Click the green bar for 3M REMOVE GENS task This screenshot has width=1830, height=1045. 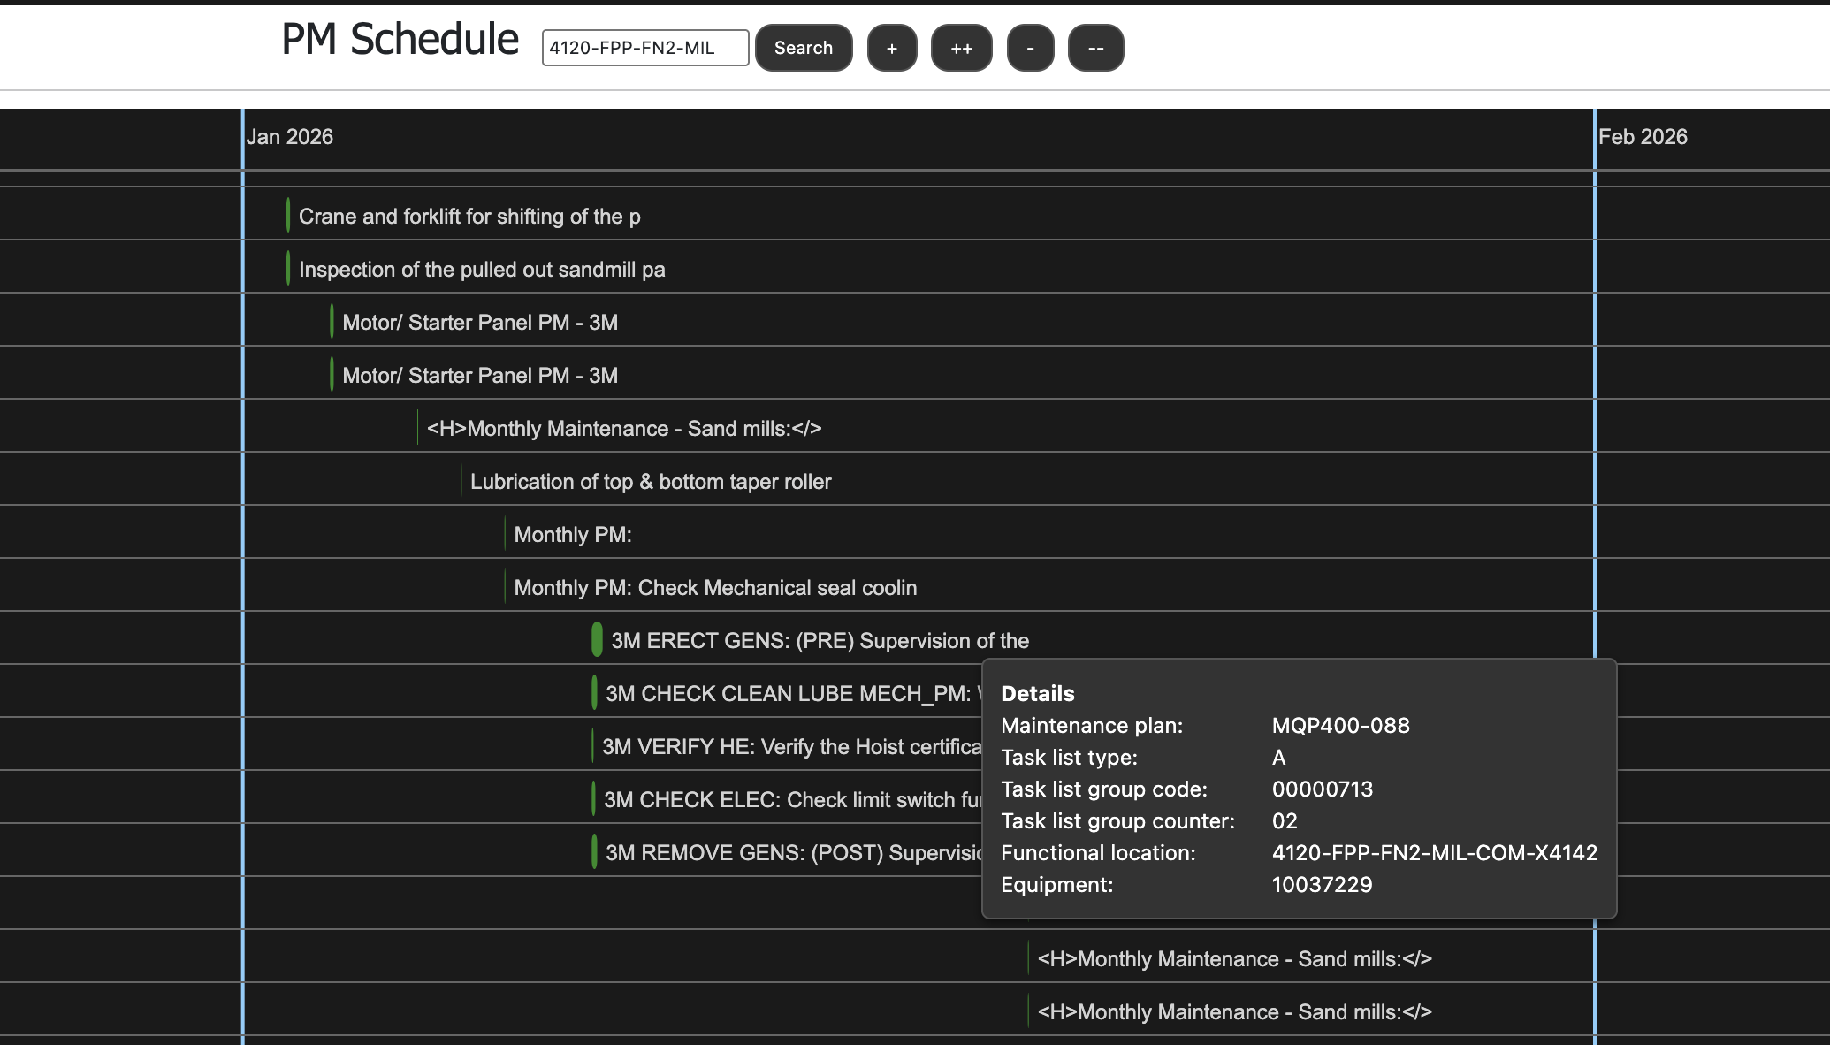(593, 851)
